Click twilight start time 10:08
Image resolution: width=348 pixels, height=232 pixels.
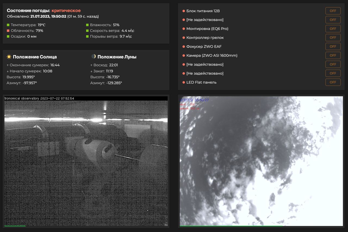pos(48,71)
